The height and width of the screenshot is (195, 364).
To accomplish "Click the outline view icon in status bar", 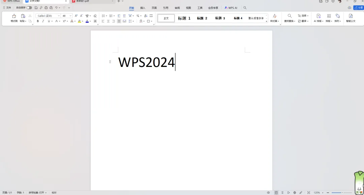I will (x=282, y=193).
